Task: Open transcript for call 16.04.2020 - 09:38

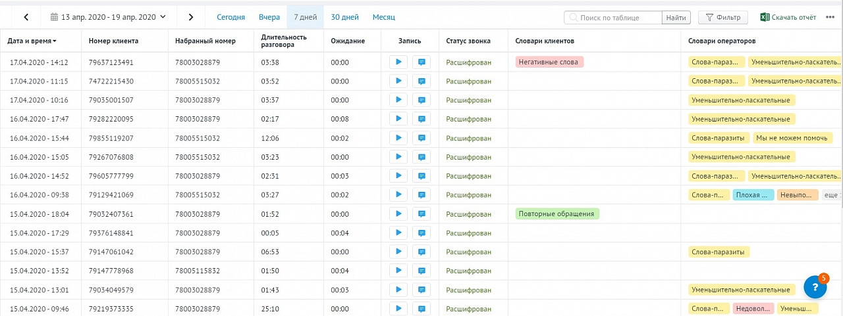Action: coord(421,194)
